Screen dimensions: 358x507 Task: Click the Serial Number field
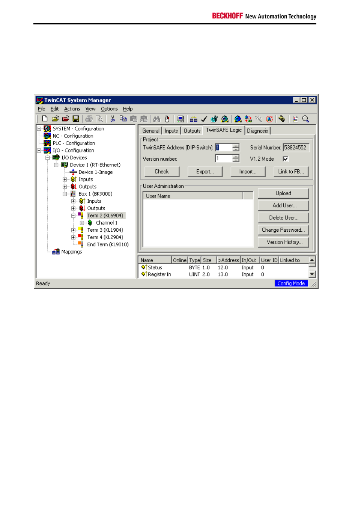pyautogui.click(x=296, y=148)
